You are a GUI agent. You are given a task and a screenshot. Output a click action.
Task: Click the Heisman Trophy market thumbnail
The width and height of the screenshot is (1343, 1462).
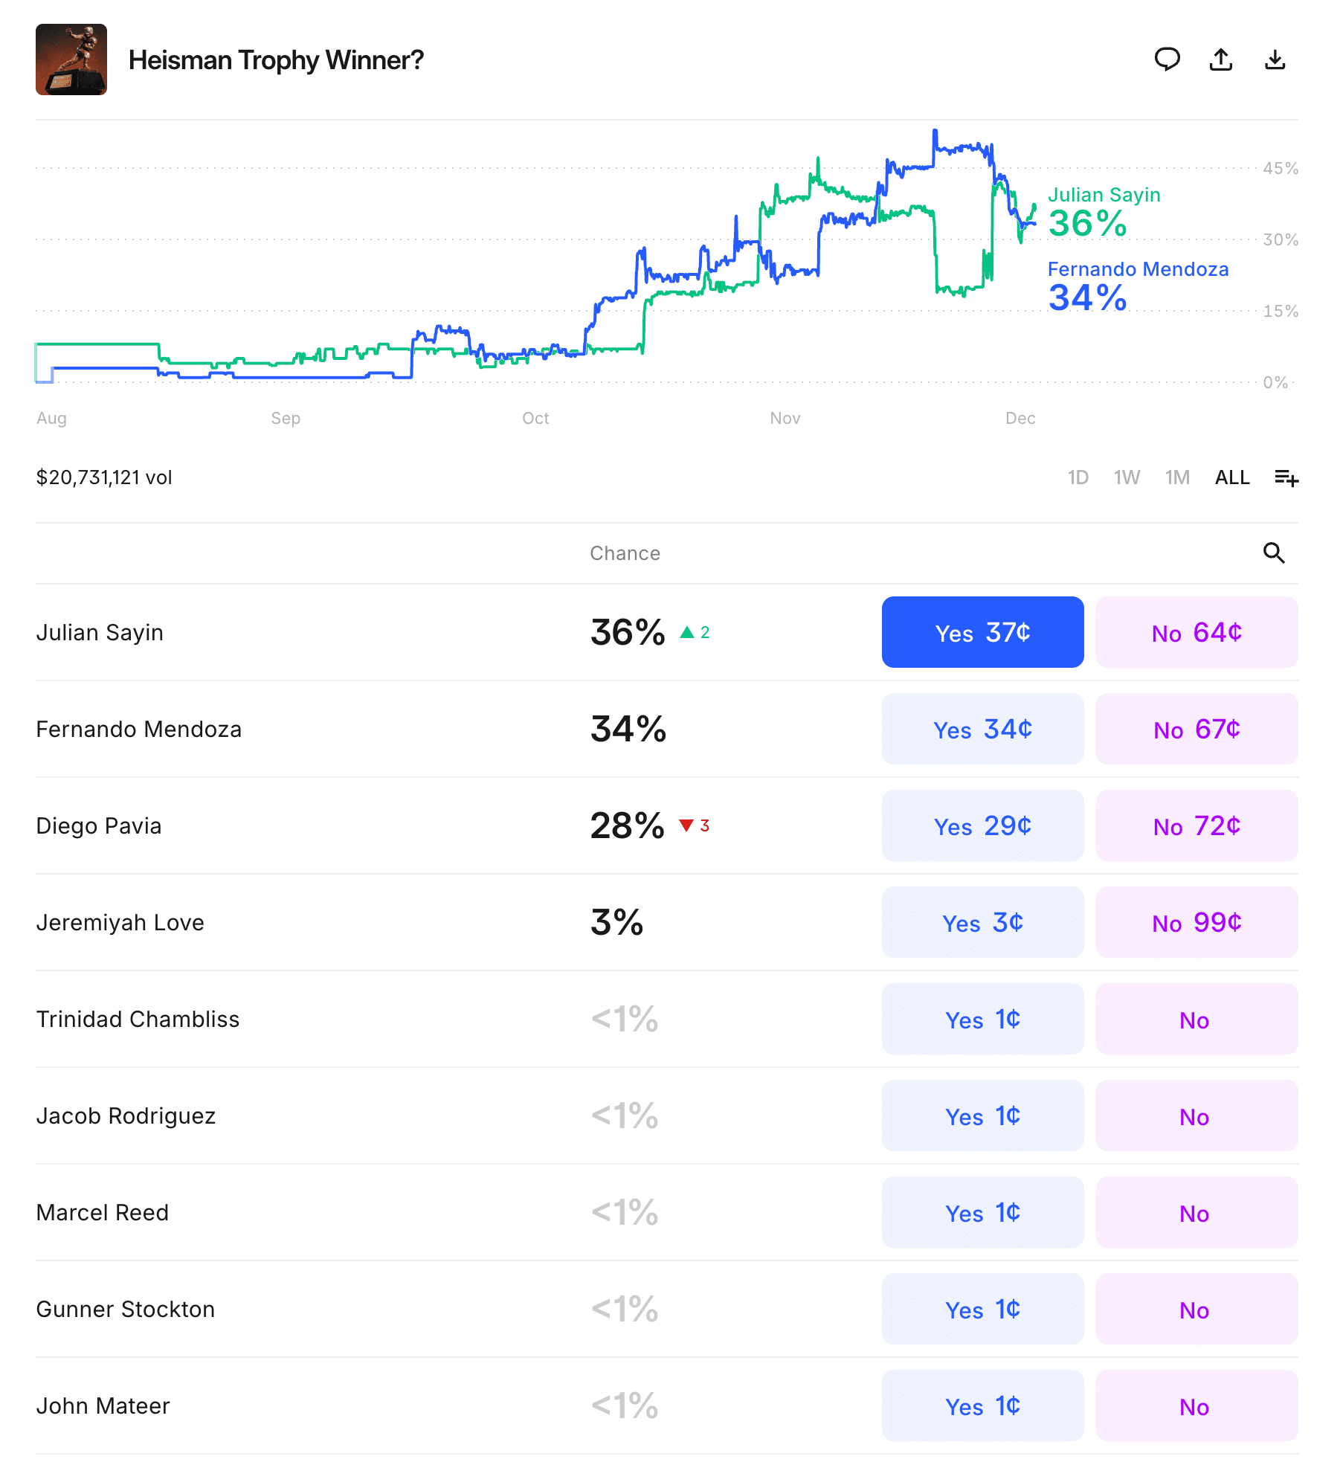pyautogui.click(x=71, y=59)
